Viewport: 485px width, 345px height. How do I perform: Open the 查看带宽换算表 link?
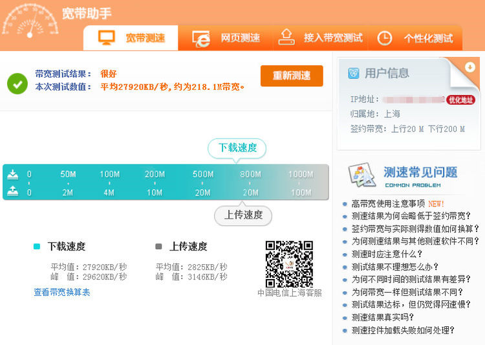click(62, 292)
